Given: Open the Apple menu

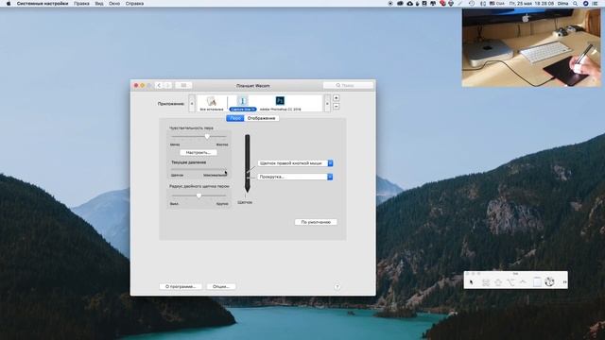Looking at the screenshot, I should pos(9,4).
